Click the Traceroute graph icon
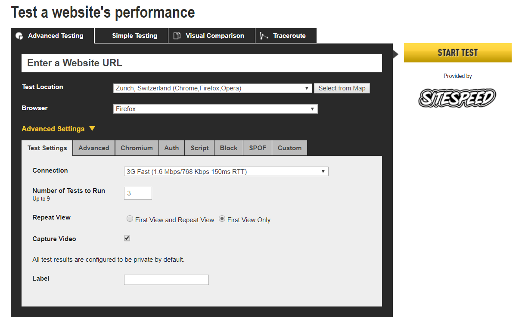This screenshot has width=522, height=325. tap(264, 36)
